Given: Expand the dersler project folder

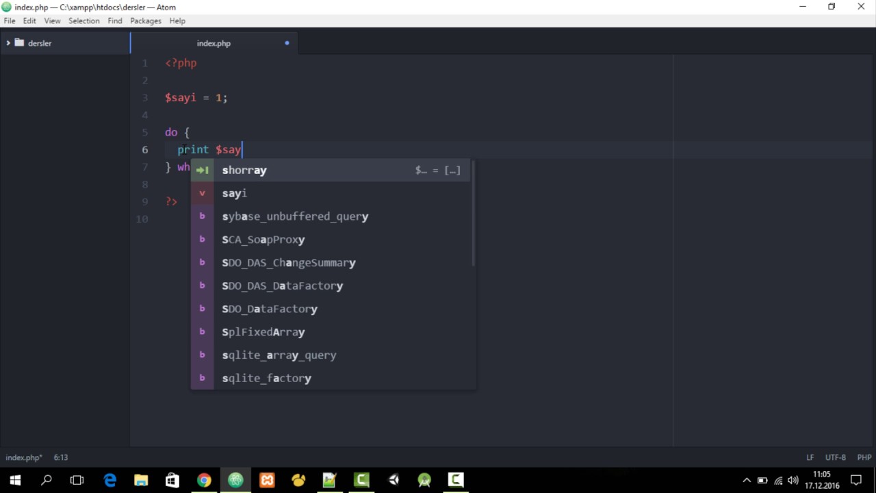Looking at the screenshot, I should coord(8,43).
